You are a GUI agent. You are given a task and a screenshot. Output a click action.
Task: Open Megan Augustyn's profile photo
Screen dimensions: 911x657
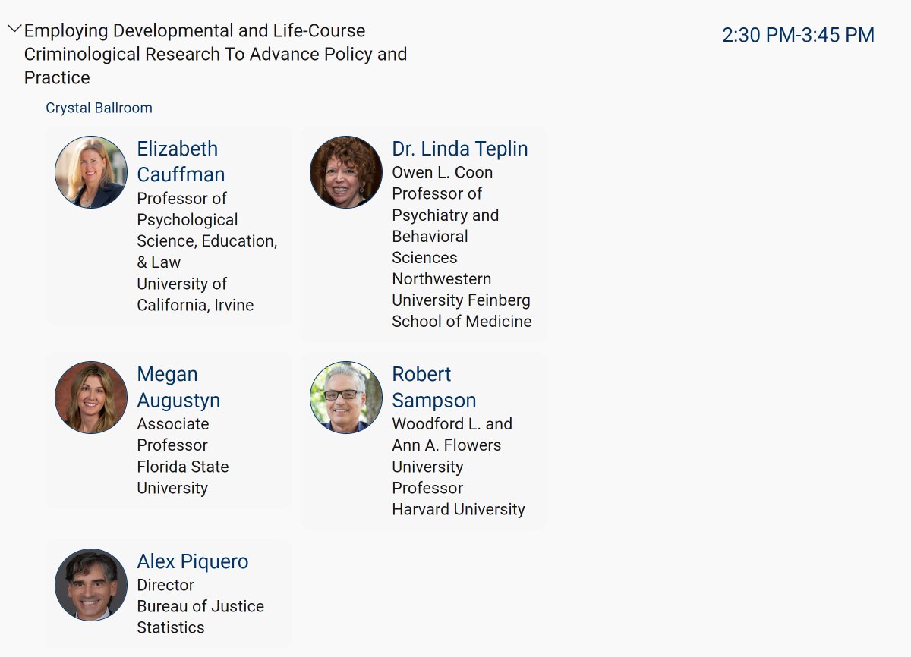91,398
